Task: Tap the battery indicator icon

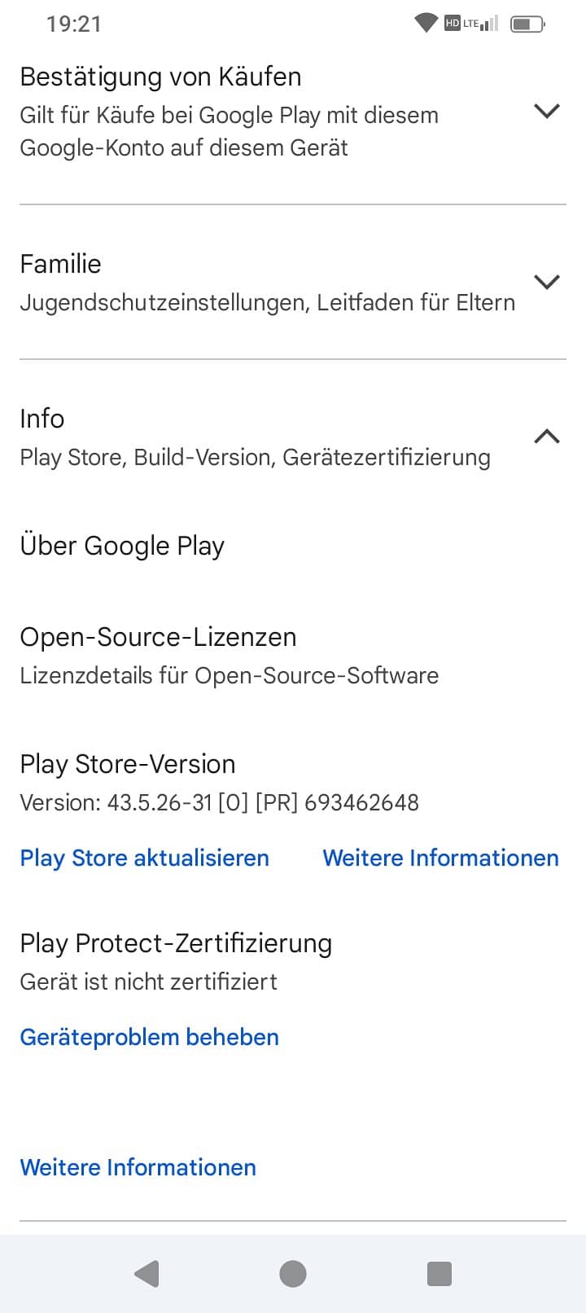Action: pyautogui.click(x=527, y=24)
